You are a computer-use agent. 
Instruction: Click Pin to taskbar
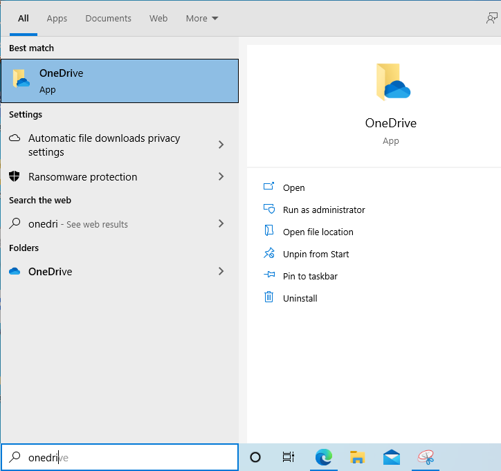pyautogui.click(x=310, y=276)
